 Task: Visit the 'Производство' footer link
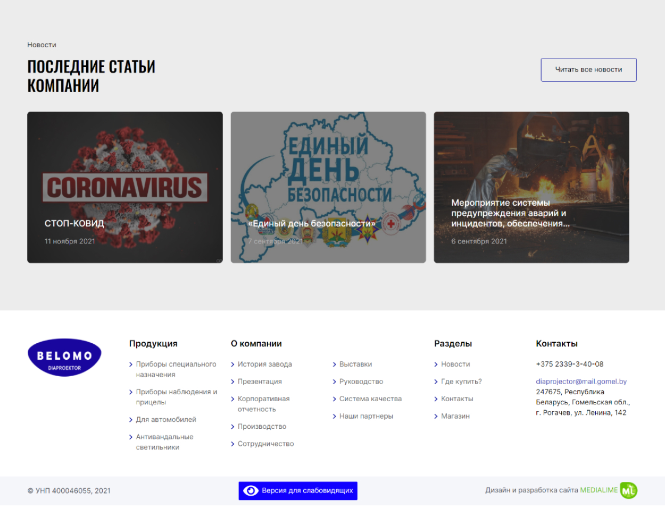pos(262,427)
